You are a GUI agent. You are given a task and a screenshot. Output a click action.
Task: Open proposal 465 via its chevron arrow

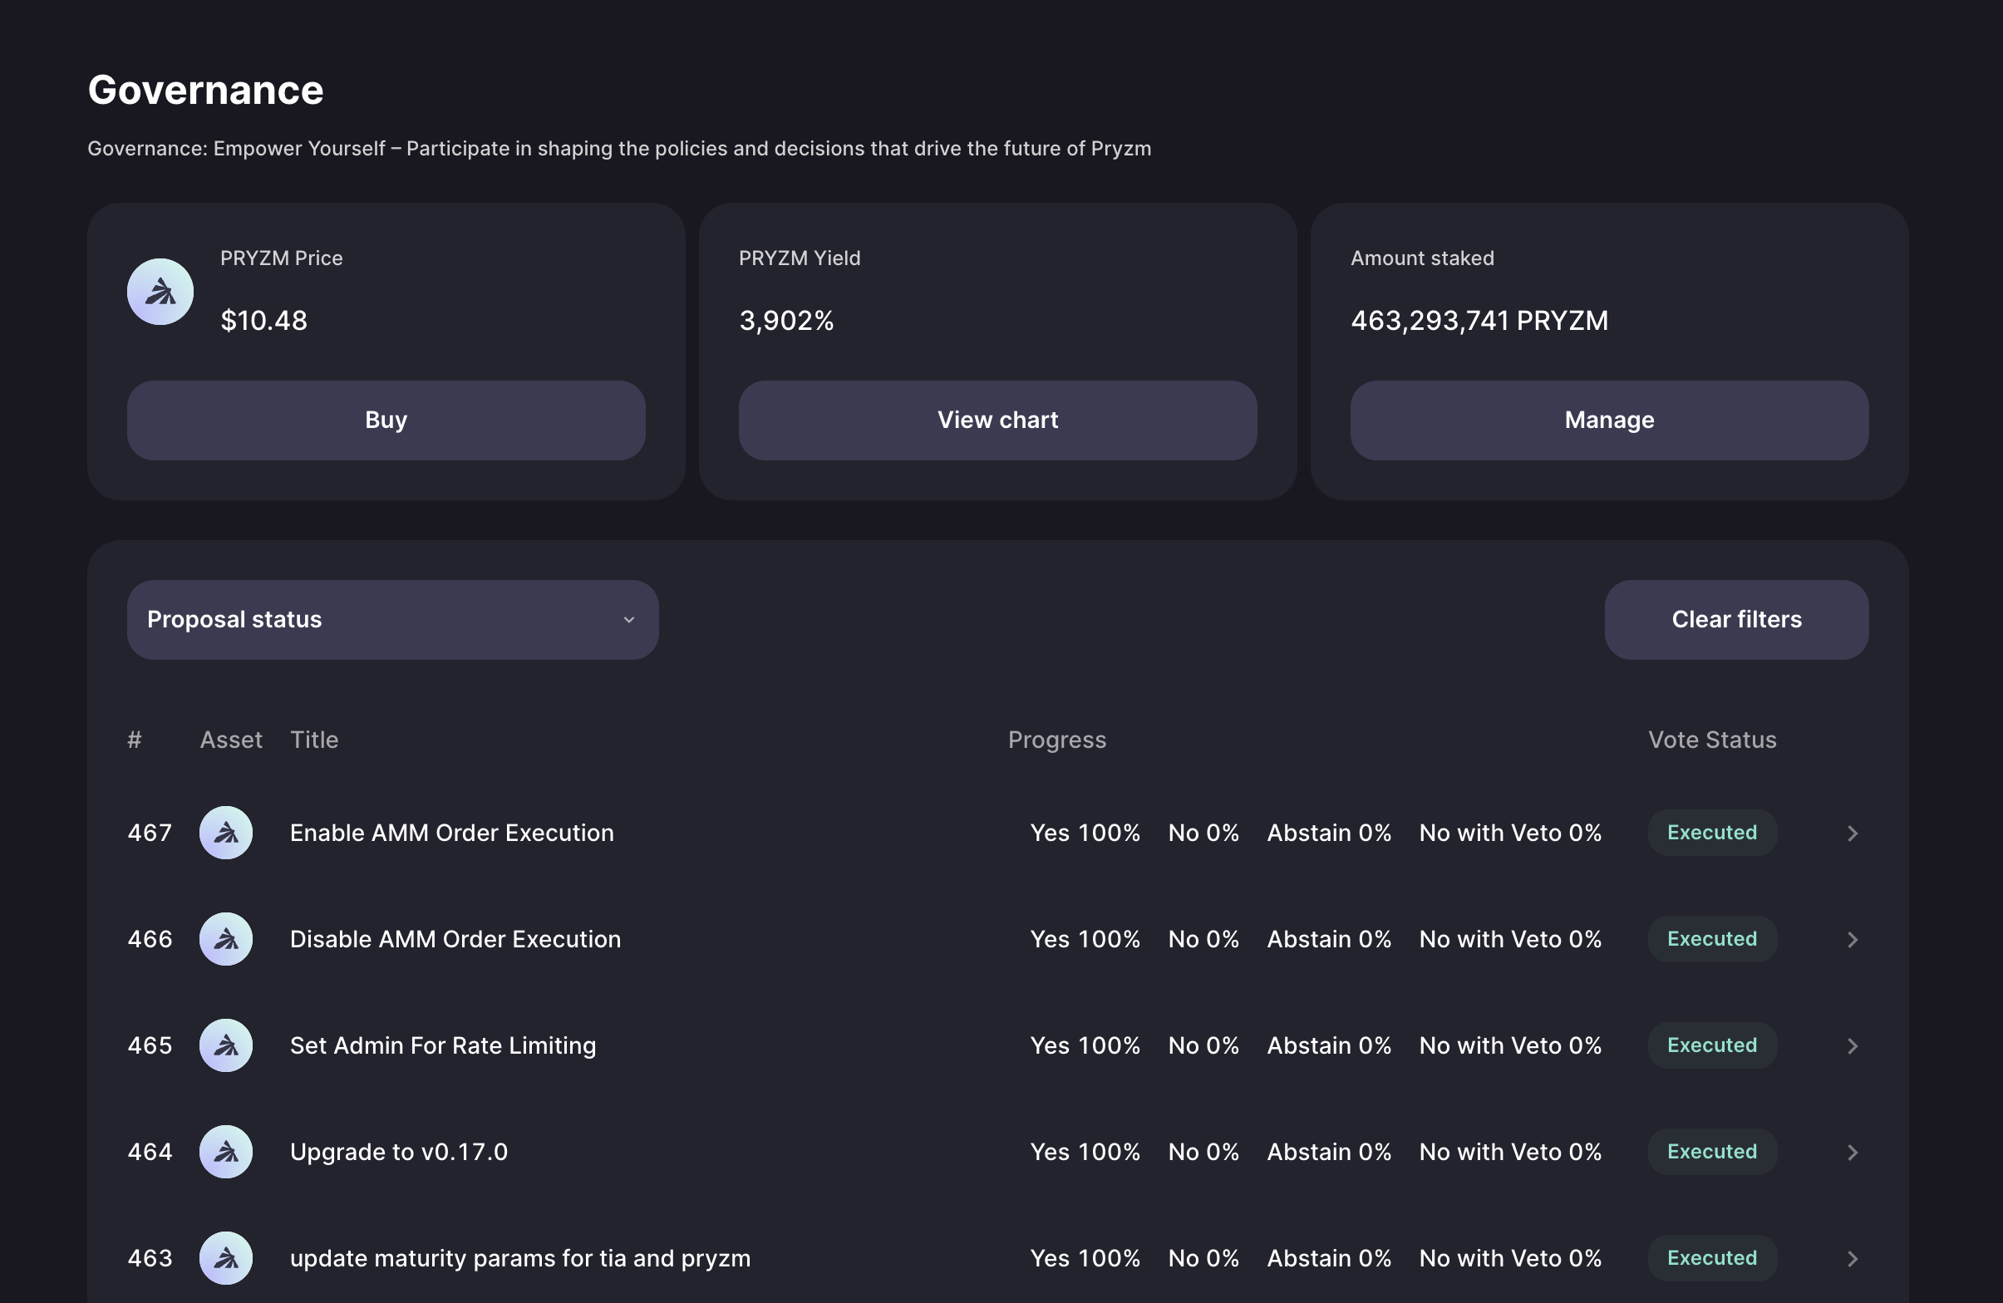[x=1853, y=1045]
